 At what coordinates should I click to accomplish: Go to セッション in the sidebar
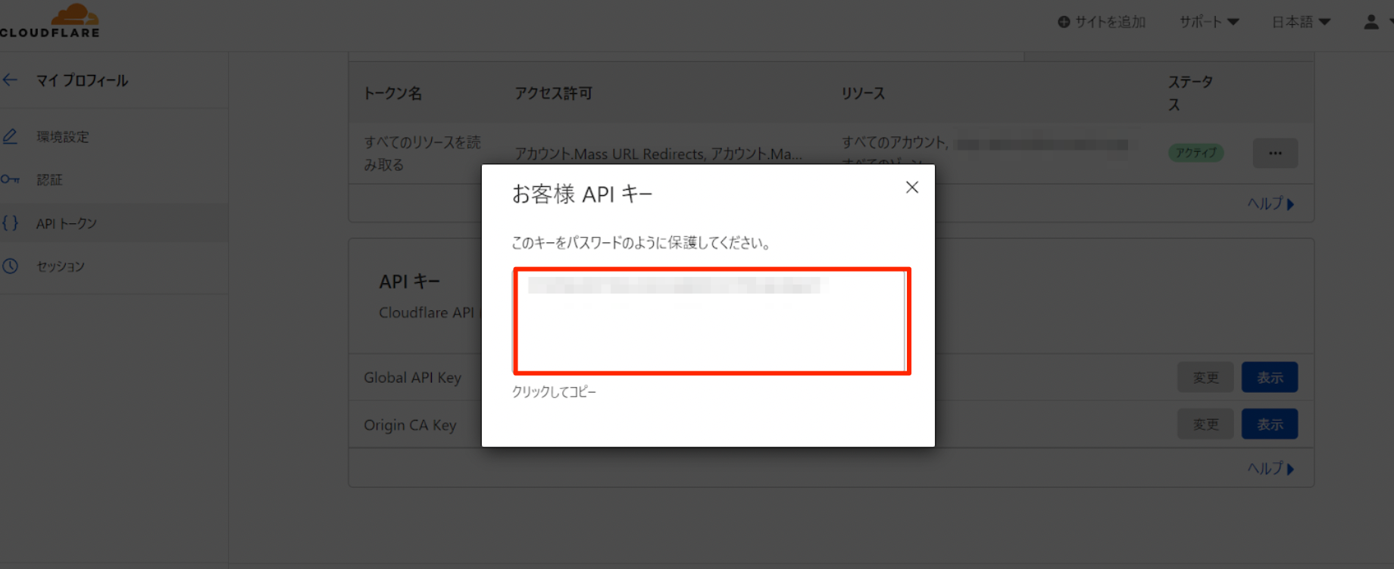61,266
